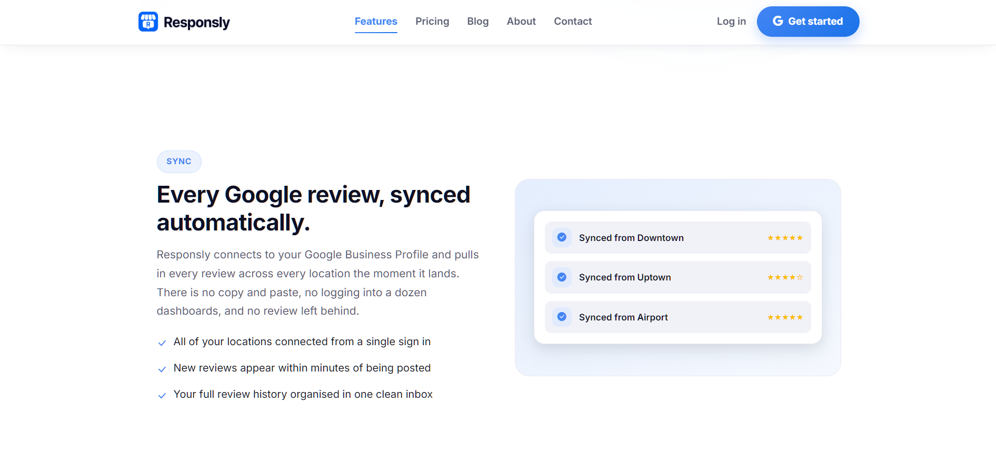Click checkmark next to 'New reviews appear within minutes'
Viewport: 996px width, 472px height.
162,369
